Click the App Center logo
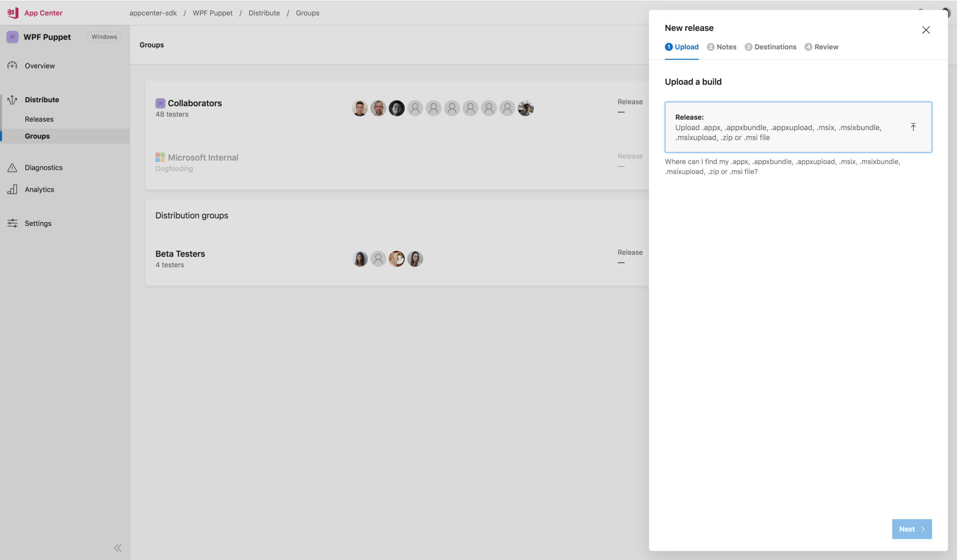Image resolution: width=957 pixels, height=560 pixels. click(12, 12)
